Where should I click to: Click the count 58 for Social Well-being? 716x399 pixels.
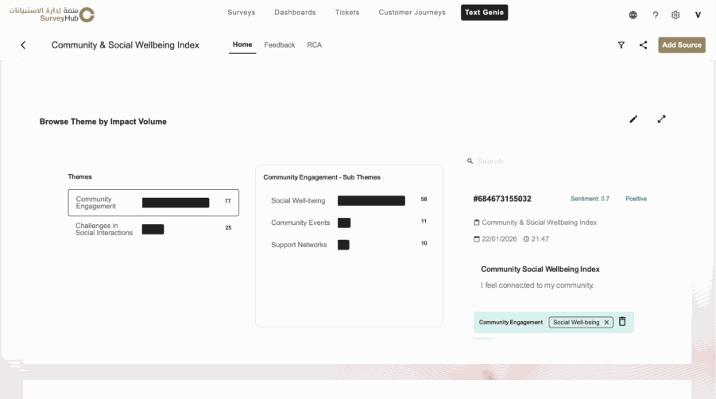(x=424, y=199)
